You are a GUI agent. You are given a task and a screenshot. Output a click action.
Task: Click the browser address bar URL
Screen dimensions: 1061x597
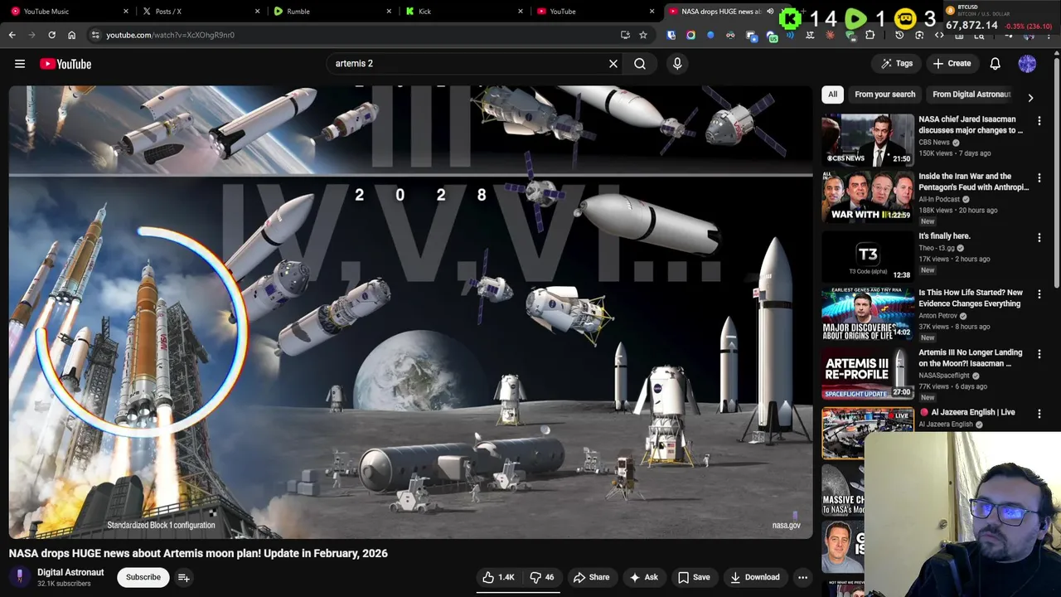click(170, 35)
